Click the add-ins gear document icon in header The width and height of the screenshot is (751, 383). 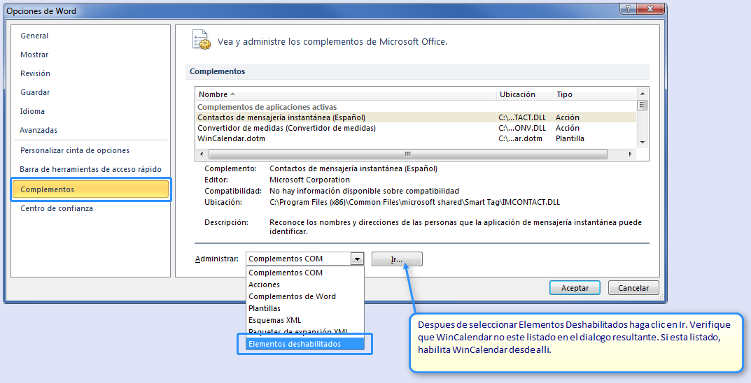tap(201, 41)
